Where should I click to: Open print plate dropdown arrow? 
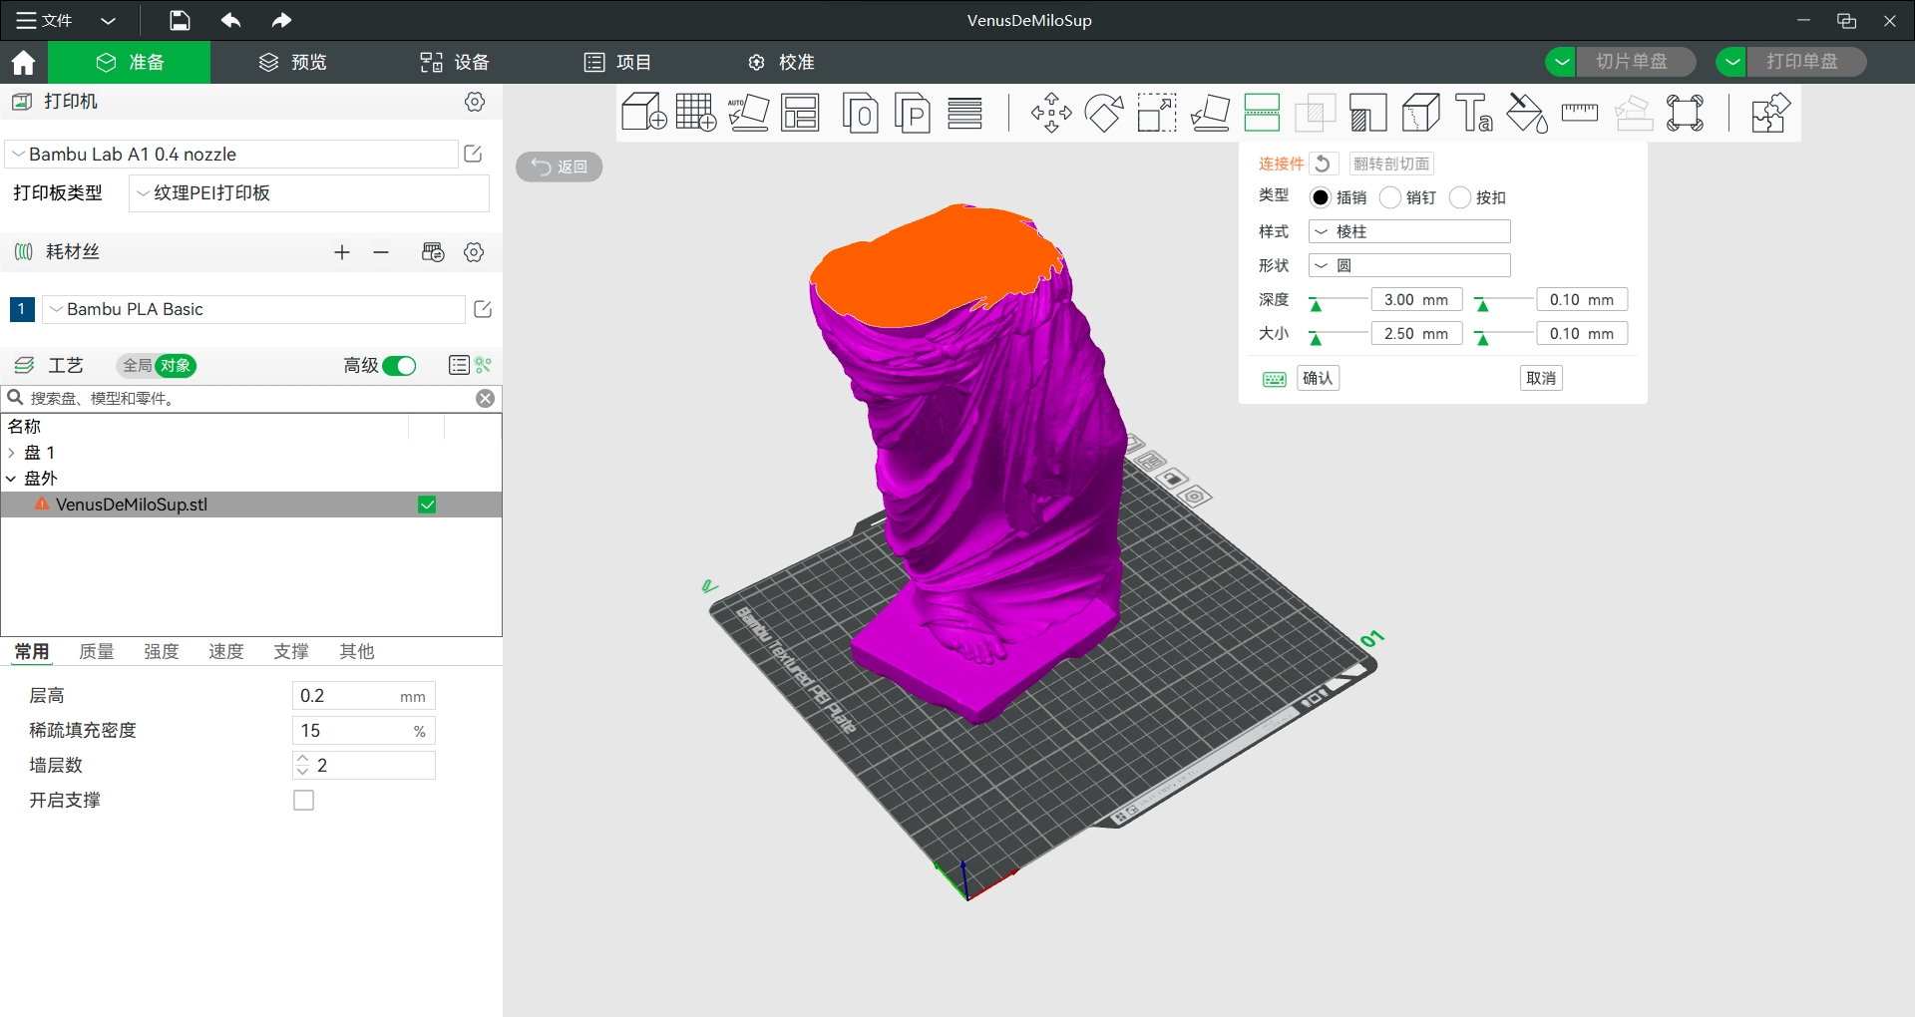(x=1731, y=62)
